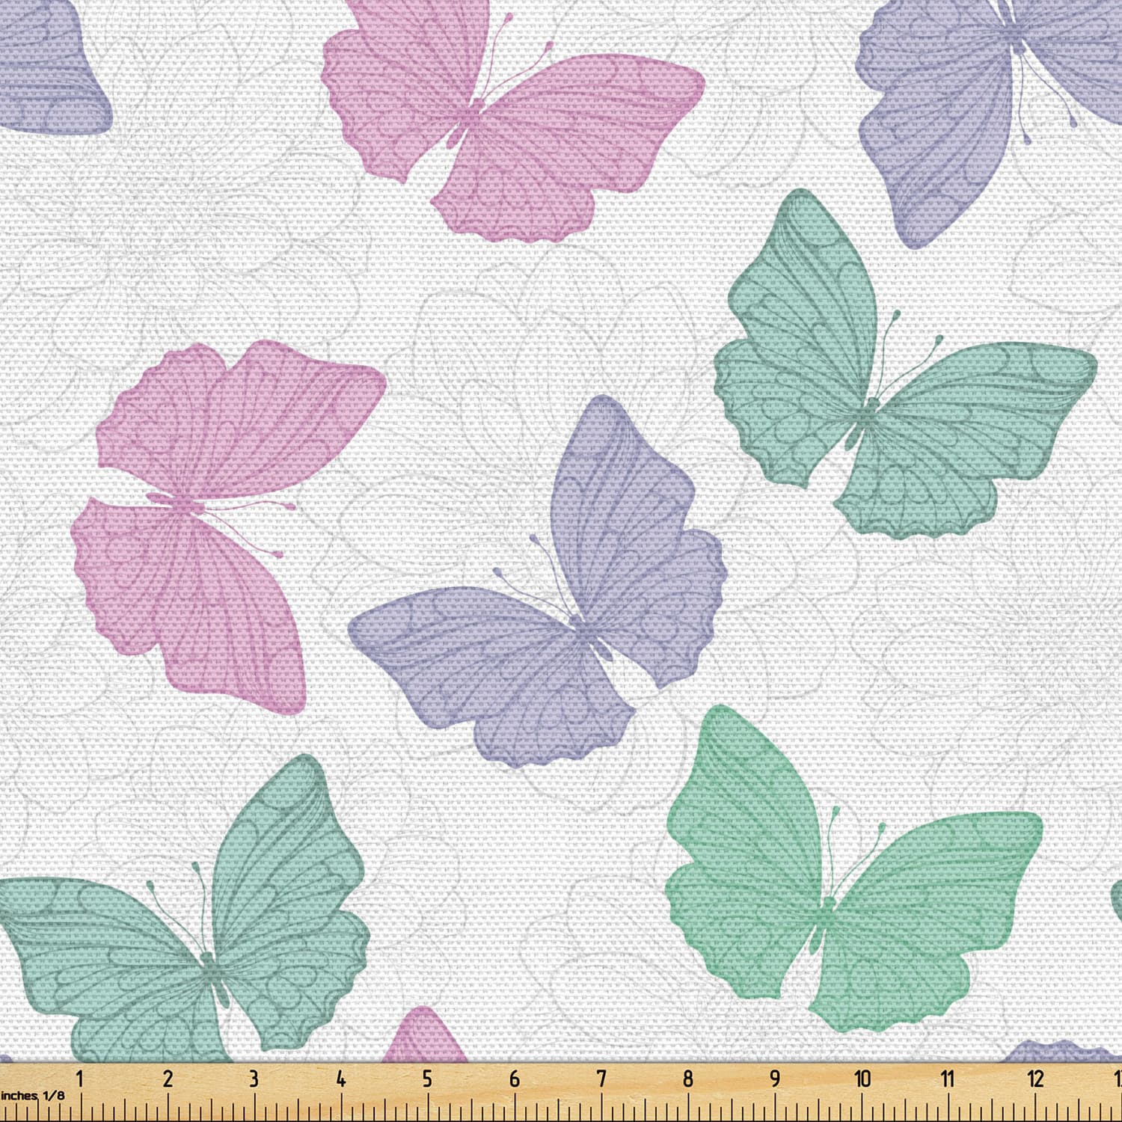Click the number 3 on the ruler

(254, 1079)
